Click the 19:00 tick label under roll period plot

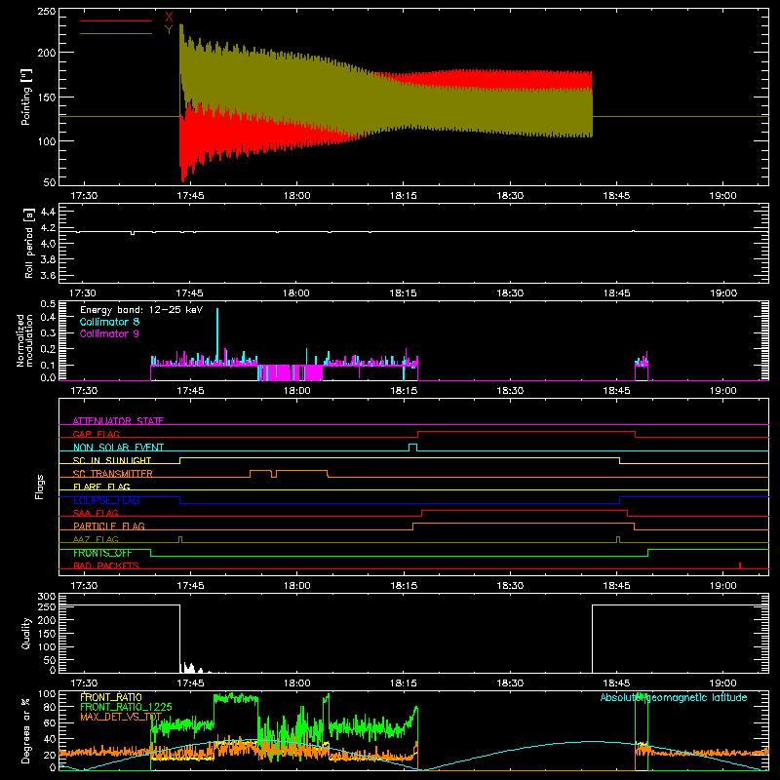pos(723,293)
